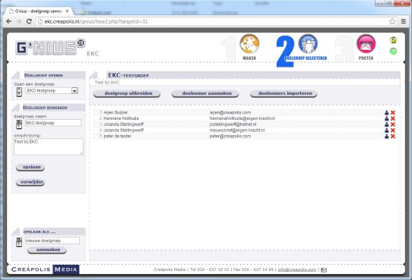The width and height of the screenshot is (412, 280).
Task: Click aanmaken to create new doelgroep
Action: [x=47, y=250]
